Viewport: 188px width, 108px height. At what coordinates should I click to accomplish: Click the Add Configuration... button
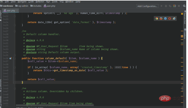coord(147,6)
